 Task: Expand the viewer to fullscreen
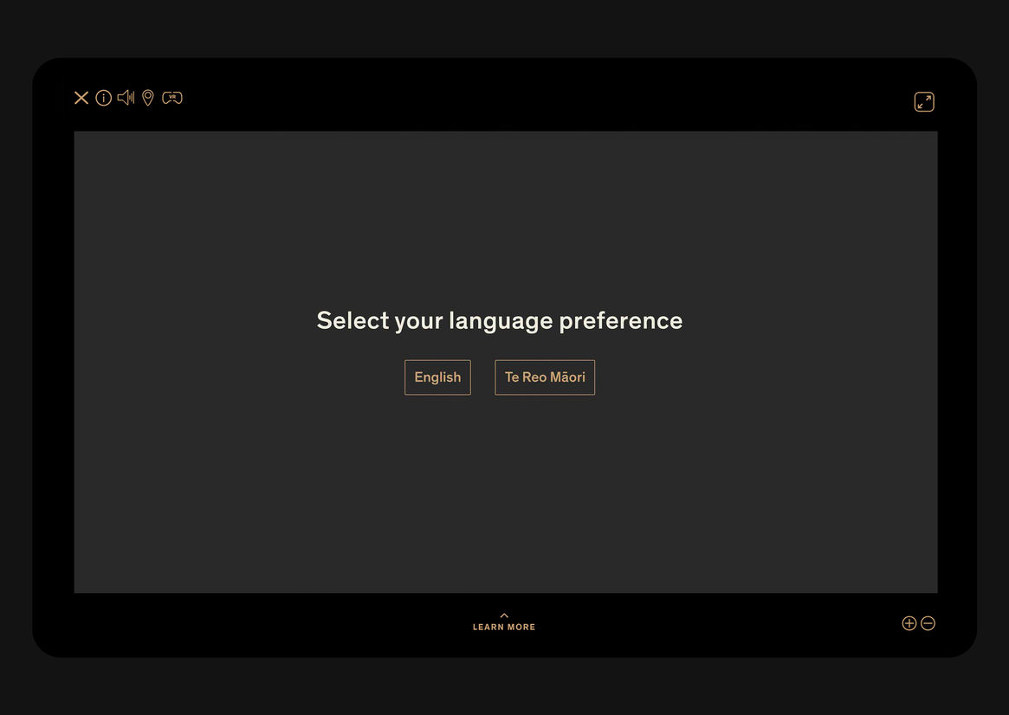924,102
